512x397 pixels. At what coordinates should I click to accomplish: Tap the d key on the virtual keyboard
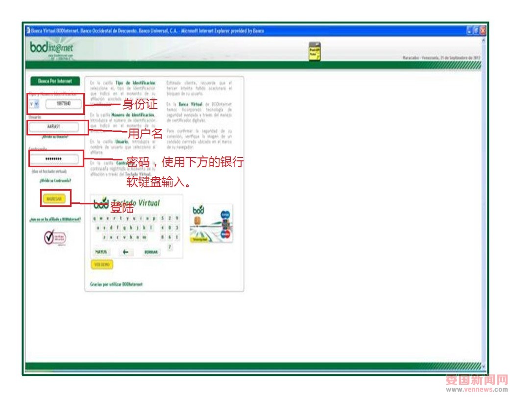click(111, 228)
